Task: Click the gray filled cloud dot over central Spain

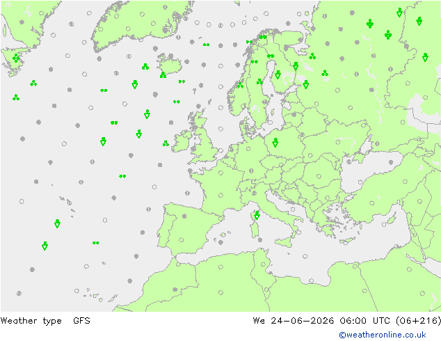Action: tap(184, 216)
